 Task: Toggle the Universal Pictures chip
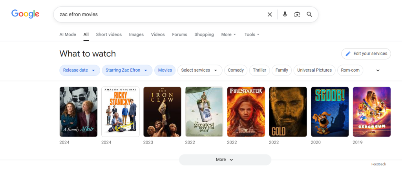(314, 70)
